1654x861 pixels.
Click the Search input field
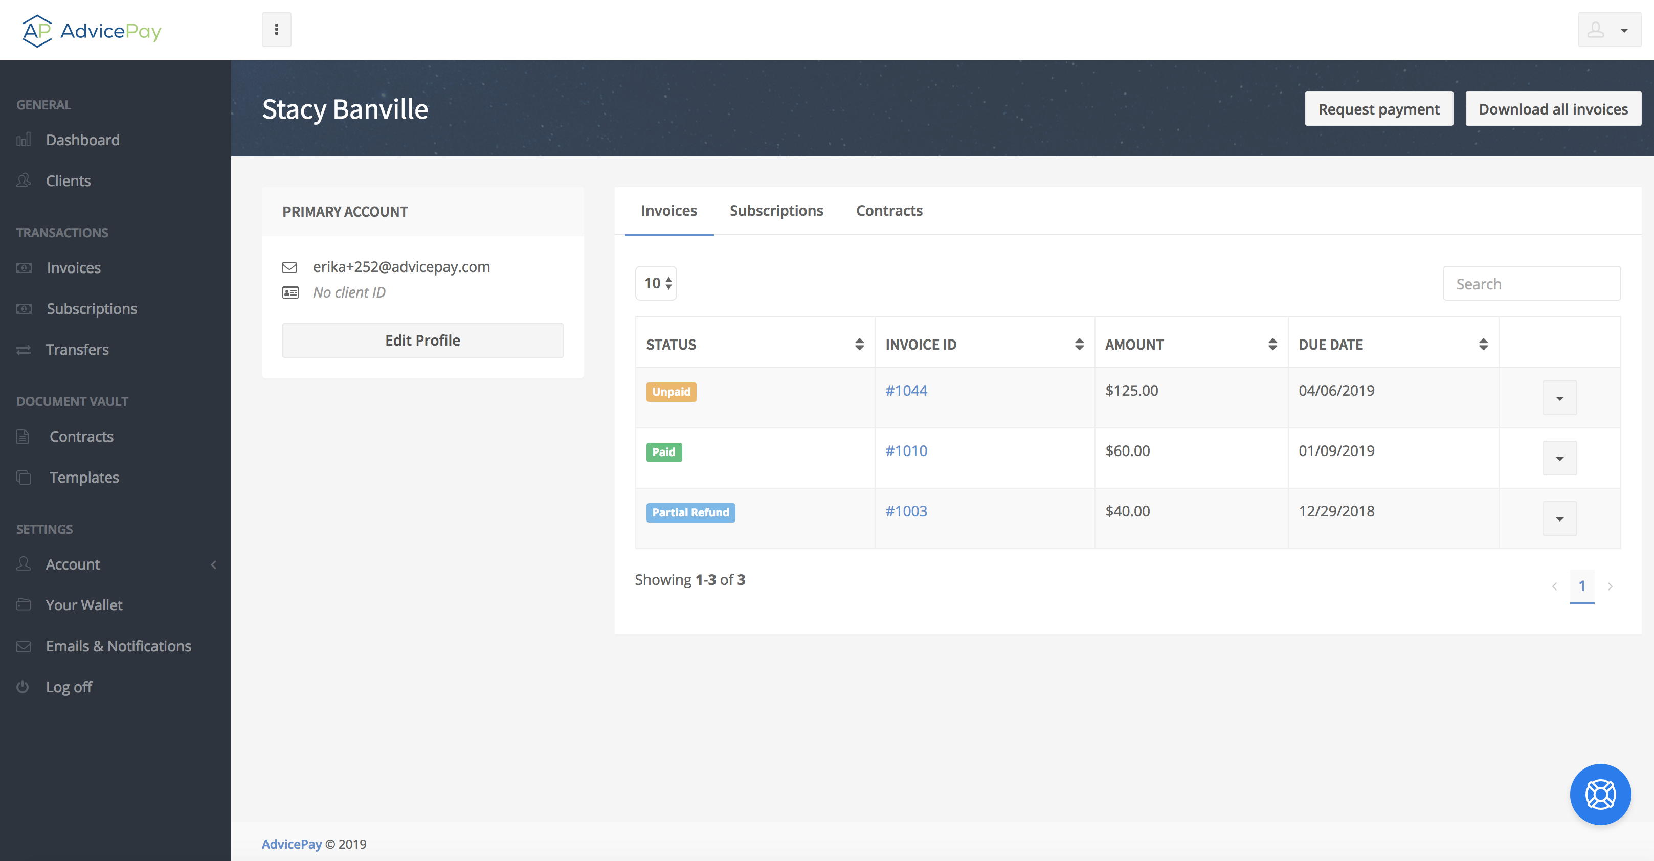click(x=1531, y=283)
